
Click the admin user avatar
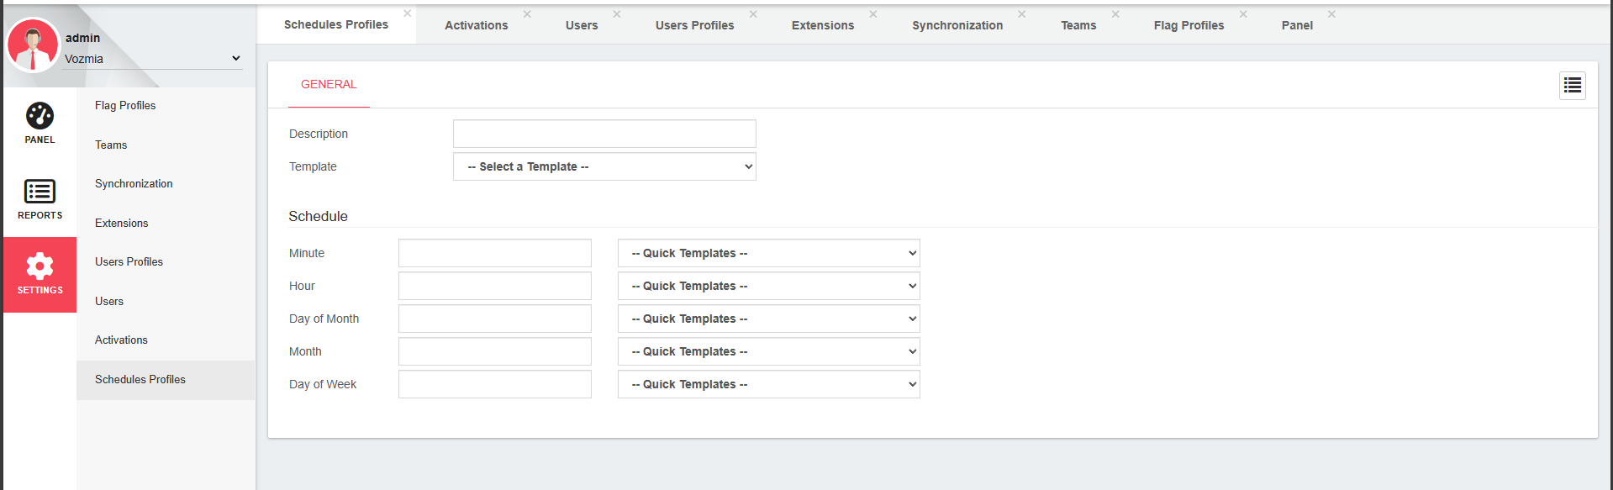click(33, 45)
